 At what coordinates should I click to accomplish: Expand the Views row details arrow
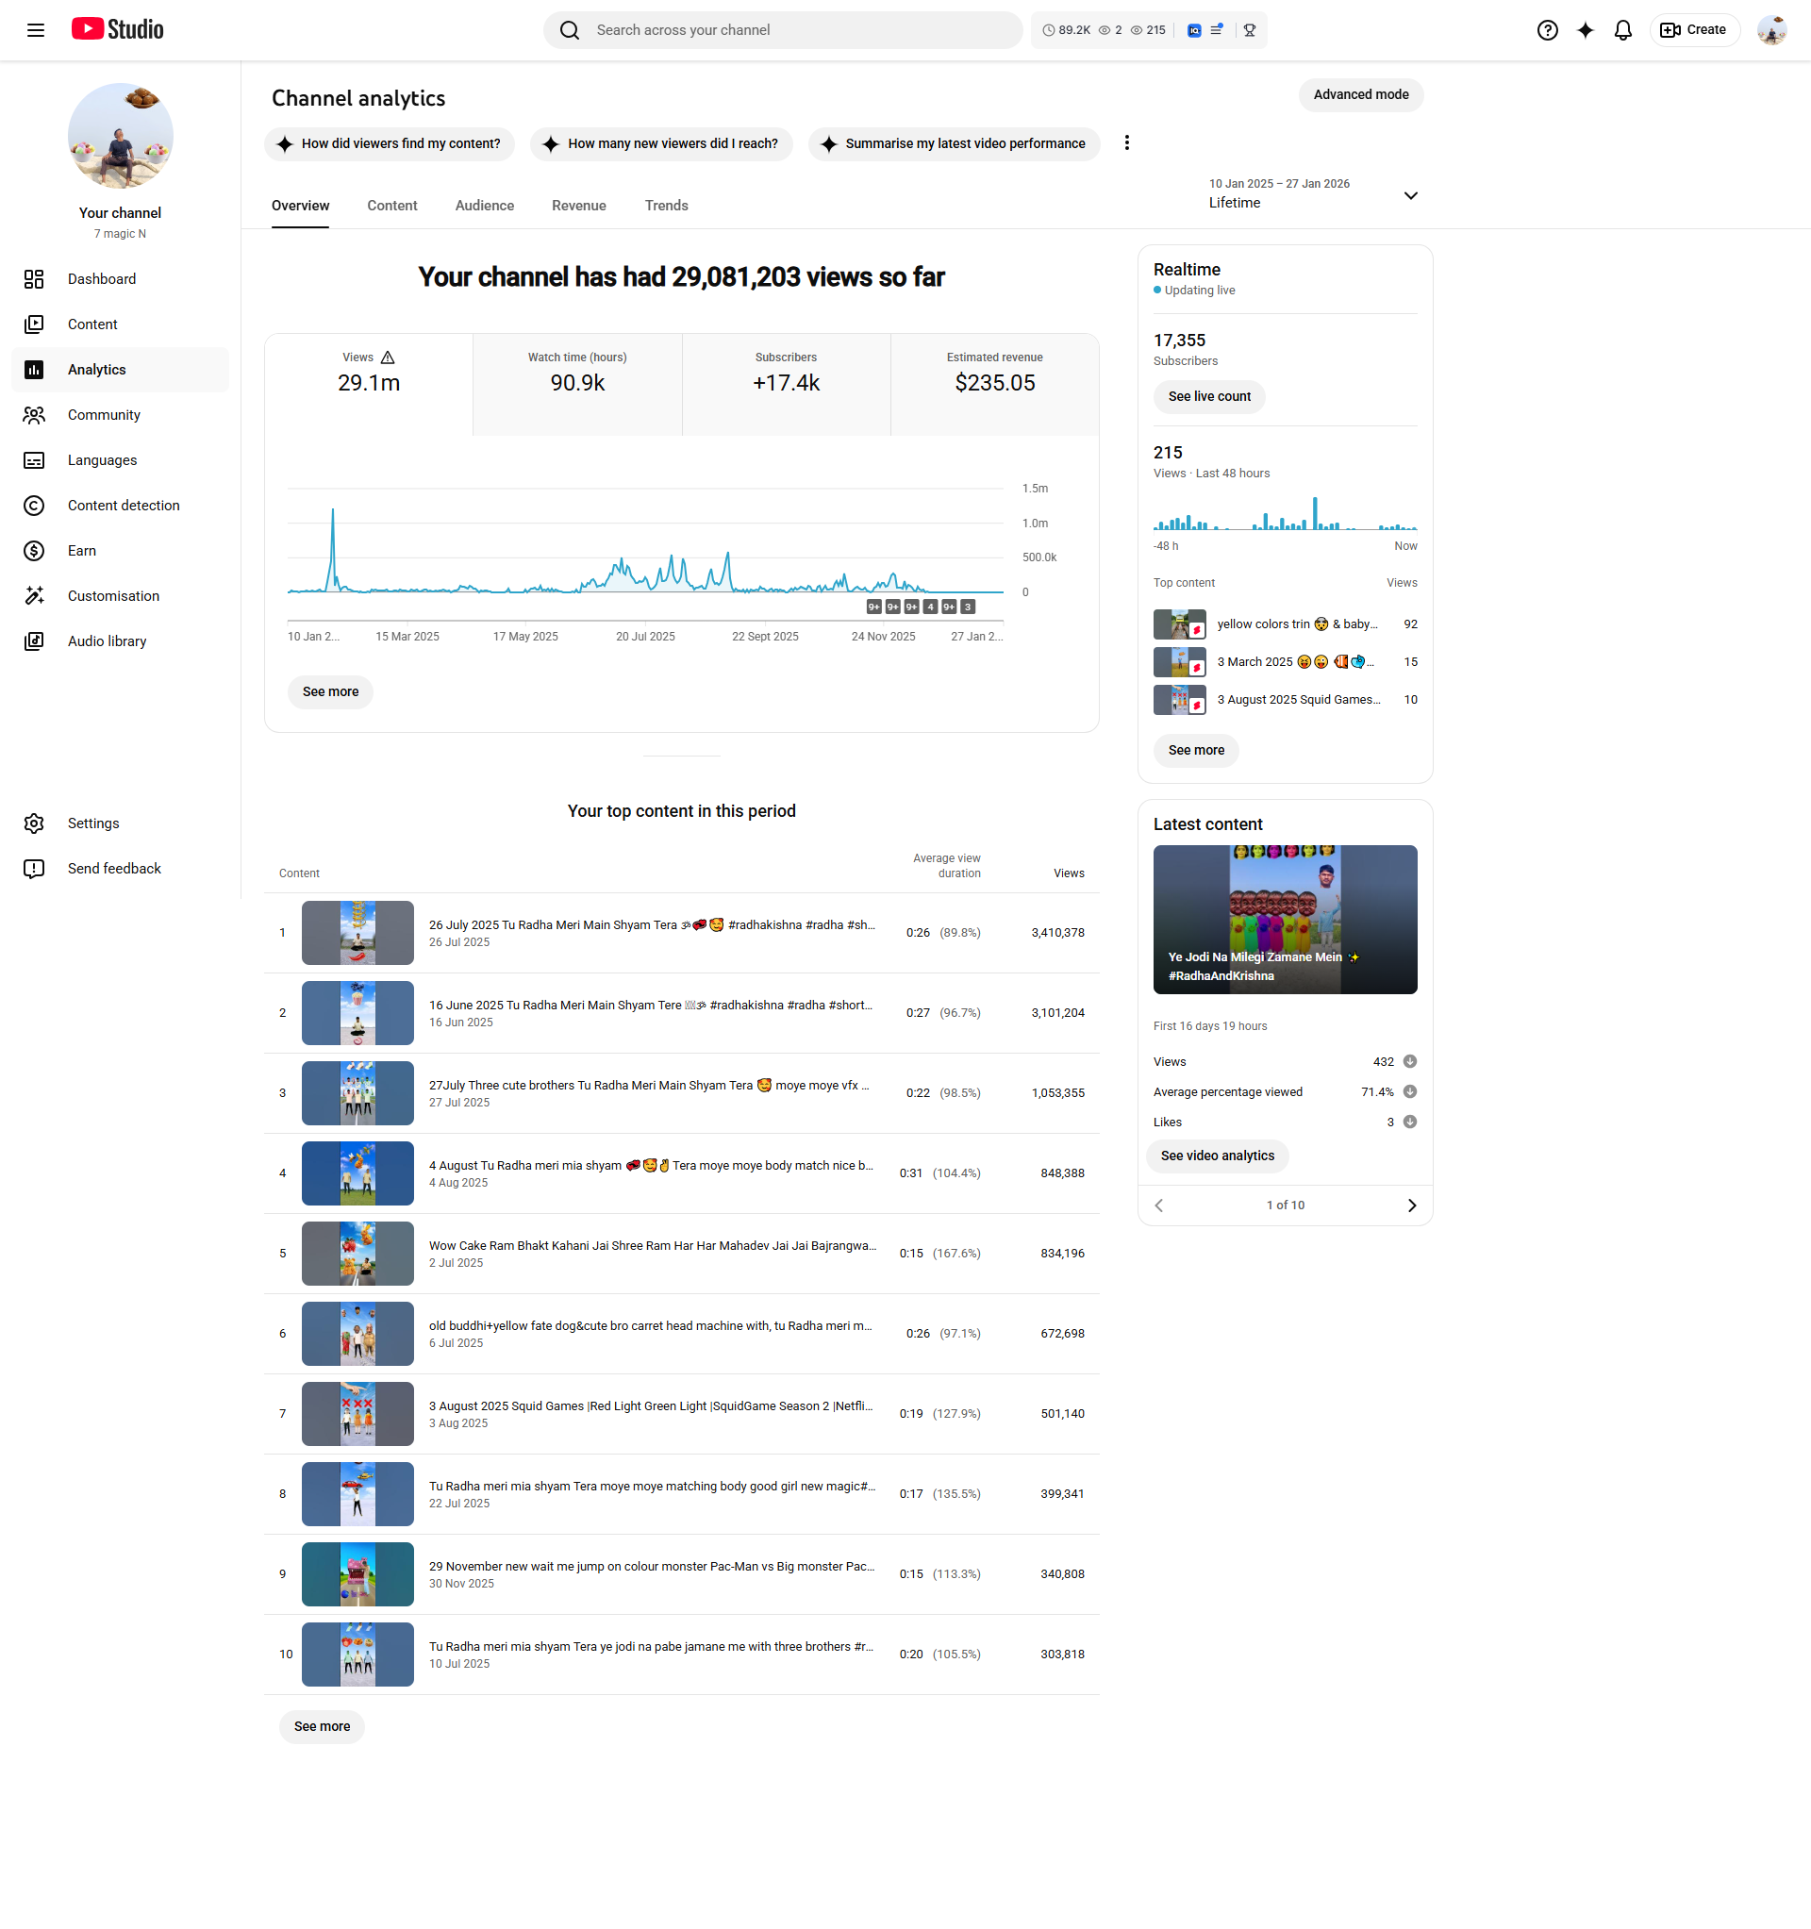[x=1409, y=1061]
